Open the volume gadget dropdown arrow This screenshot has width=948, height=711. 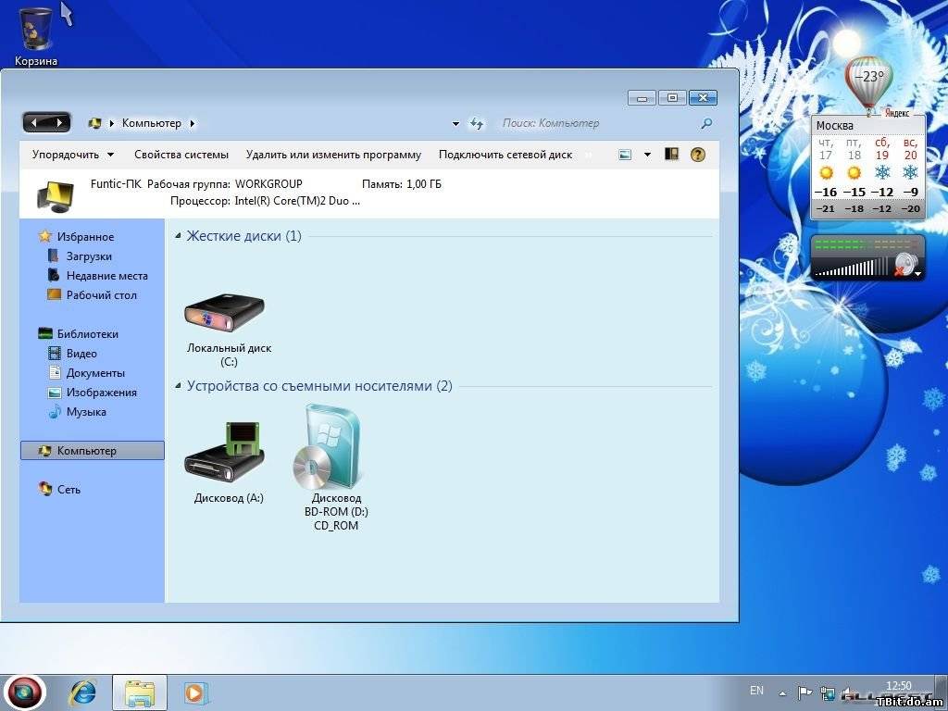click(x=918, y=274)
